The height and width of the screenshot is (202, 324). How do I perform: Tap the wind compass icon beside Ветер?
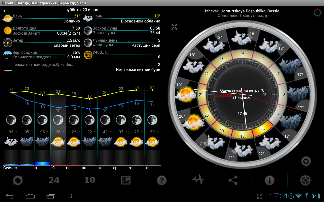click(8, 43)
